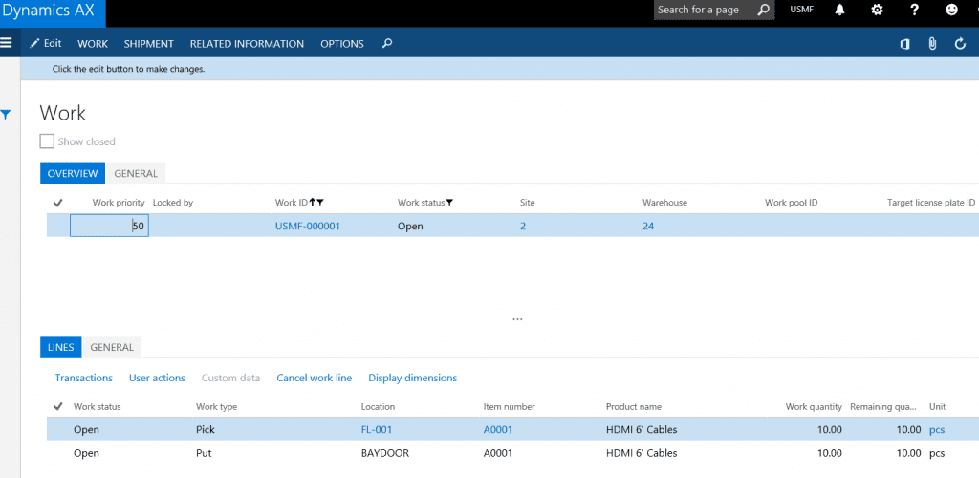
Task: Click the filter funnel icon in sidebar
Action: 6,115
